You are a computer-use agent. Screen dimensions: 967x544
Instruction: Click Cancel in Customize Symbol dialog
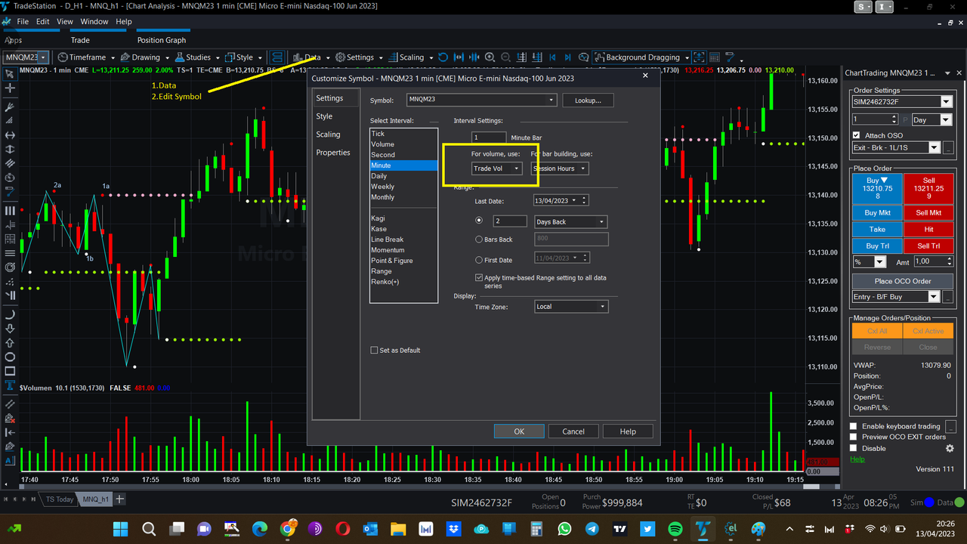click(x=573, y=431)
